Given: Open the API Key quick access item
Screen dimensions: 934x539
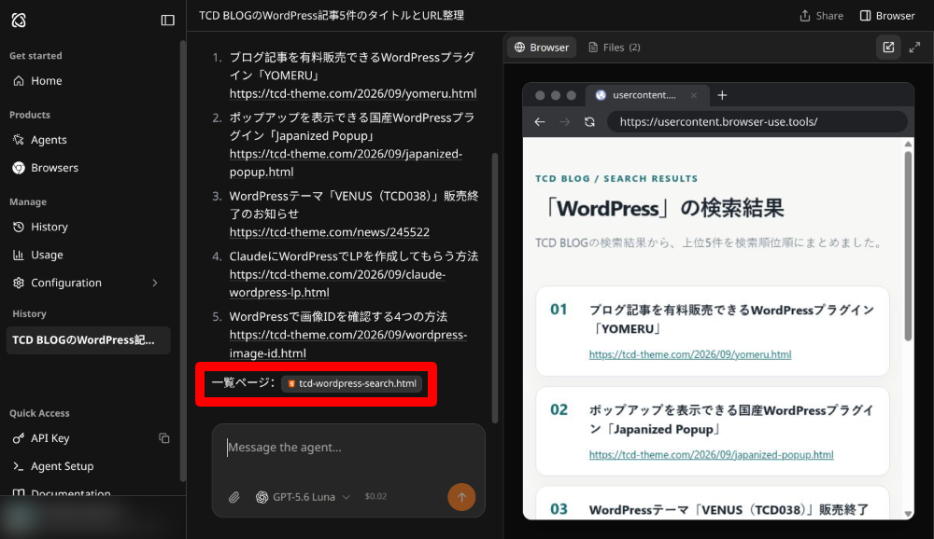Looking at the screenshot, I should (50, 438).
